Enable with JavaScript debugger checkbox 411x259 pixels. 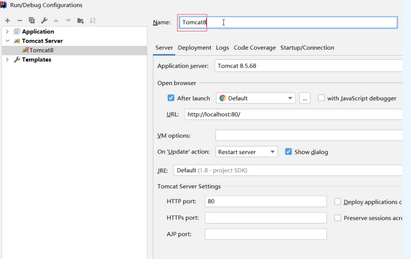click(321, 98)
